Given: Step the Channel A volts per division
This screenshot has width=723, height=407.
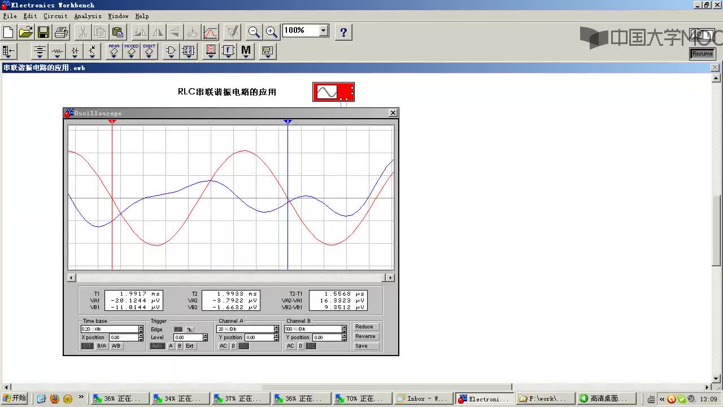Looking at the screenshot, I should tap(276, 329).
